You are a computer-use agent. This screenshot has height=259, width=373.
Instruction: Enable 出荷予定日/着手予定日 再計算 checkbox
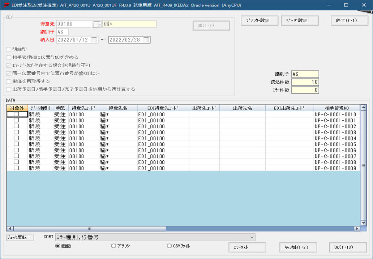pyautogui.click(x=9, y=89)
